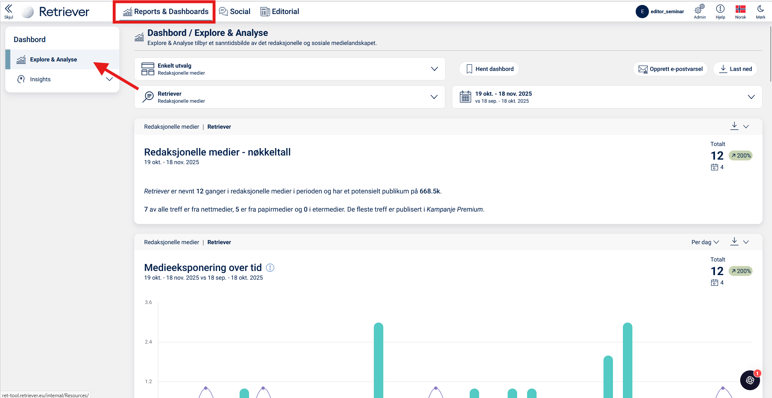Click the info icon beside Medieeksponering over tid
The width and height of the screenshot is (772, 398).
(270, 268)
